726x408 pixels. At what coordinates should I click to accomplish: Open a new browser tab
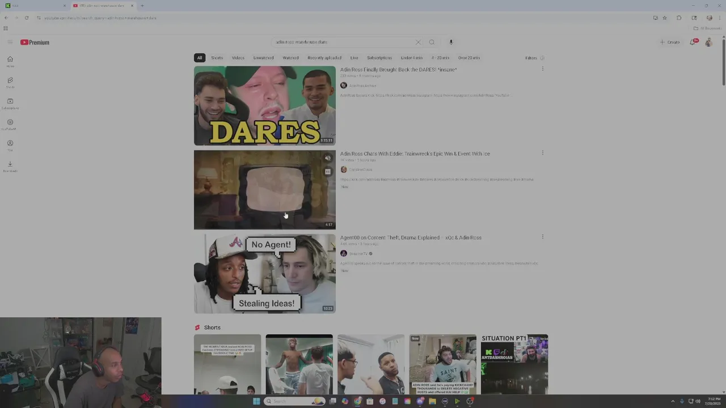point(142,6)
